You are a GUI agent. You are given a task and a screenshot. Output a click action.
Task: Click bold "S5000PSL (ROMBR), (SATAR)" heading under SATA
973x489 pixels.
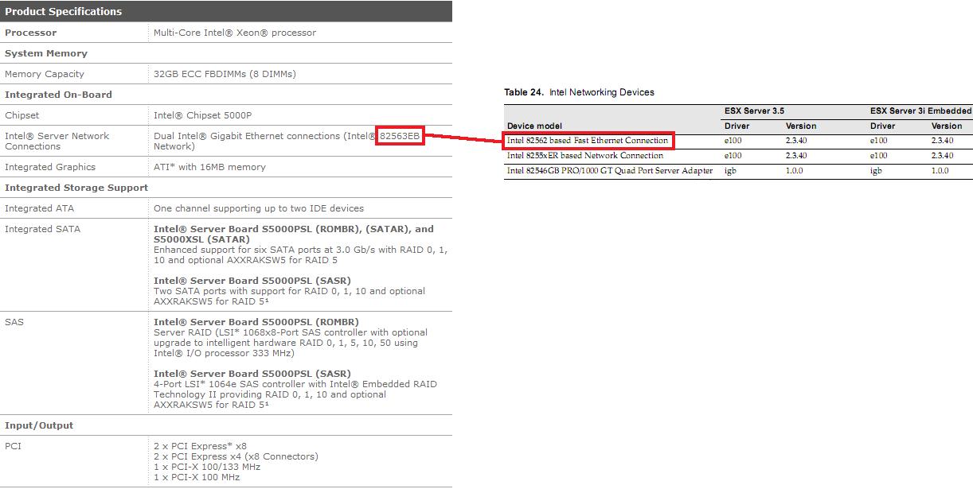(294, 234)
